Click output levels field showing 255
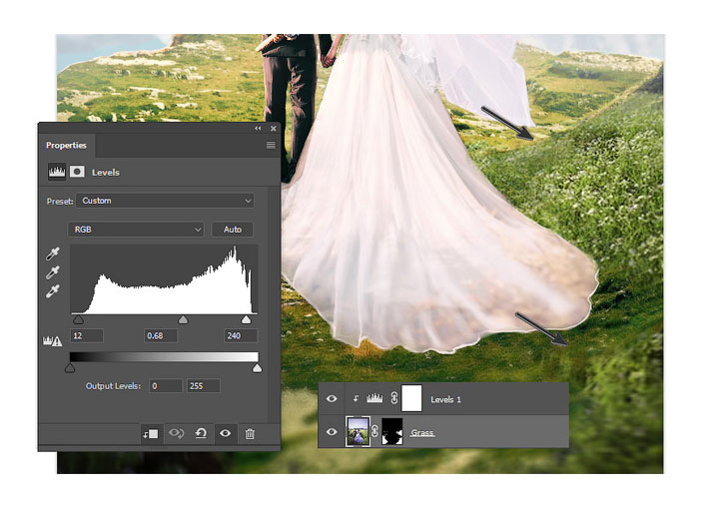The image size is (724, 508). point(203,385)
